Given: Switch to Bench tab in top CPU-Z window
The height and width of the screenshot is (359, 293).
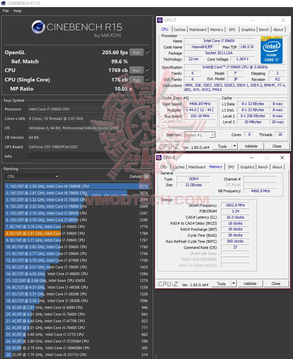Looking at the screenshot, I should 264,30.
